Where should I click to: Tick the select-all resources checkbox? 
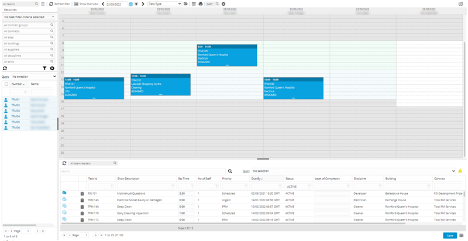point(6,84)
